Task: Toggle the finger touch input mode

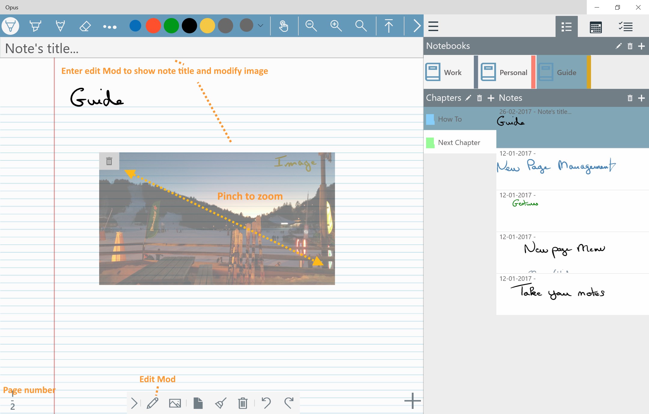Action: point(283,26)
